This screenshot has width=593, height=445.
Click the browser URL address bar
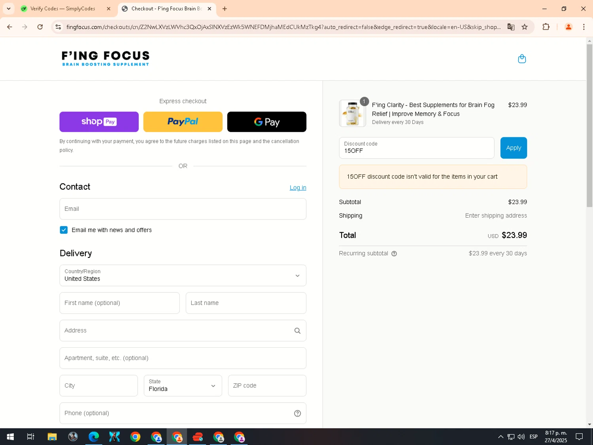point(283,27)
